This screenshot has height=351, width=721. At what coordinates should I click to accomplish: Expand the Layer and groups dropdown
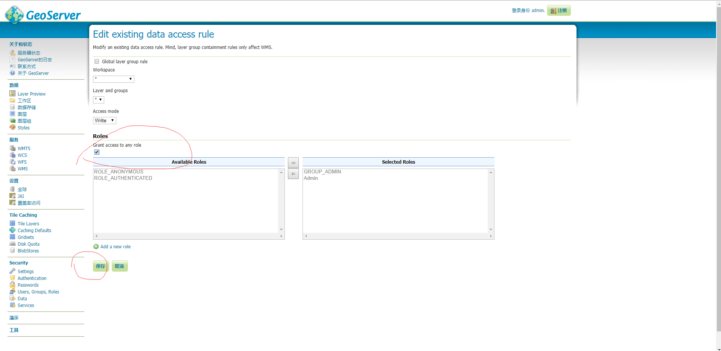point(98,100)
